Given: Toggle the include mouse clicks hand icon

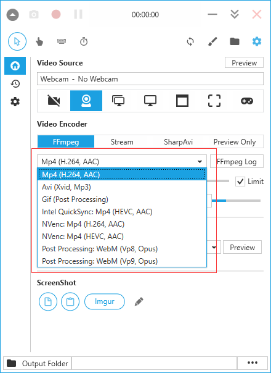Looking at the screenshot, I should click(x=39, y=41).
